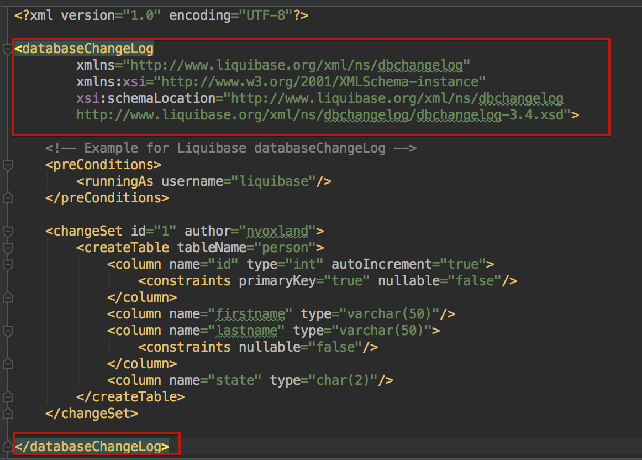The image size is (642, 460).
Task: Click fold-end marker beside closing changeSet tag
Action: (x=7, y=414)
